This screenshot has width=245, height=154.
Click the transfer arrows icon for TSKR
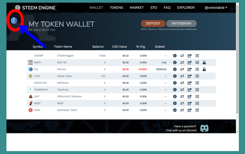pos(182,110)
